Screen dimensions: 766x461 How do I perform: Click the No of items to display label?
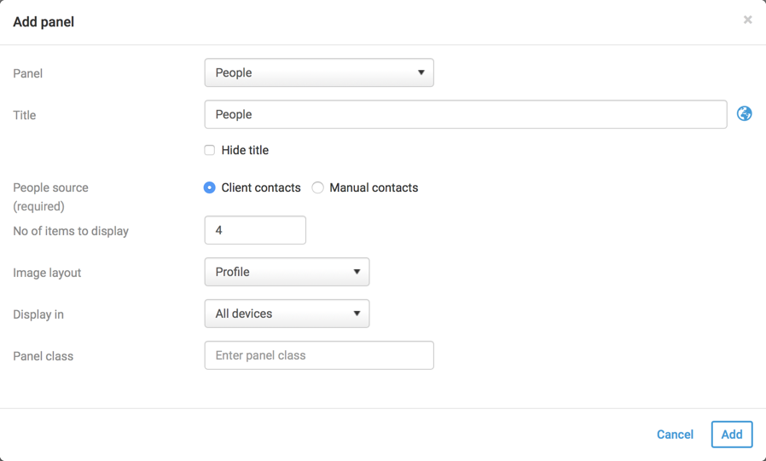coord(71,231)
